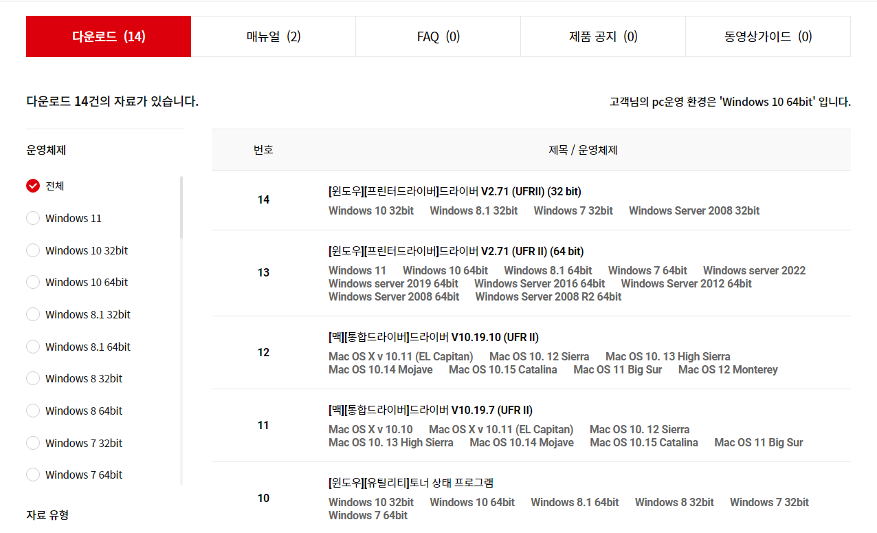Pick the Windows 8 64bit filter
The image size is (877, 533).
pyautogui.click(x=33, y=411)
